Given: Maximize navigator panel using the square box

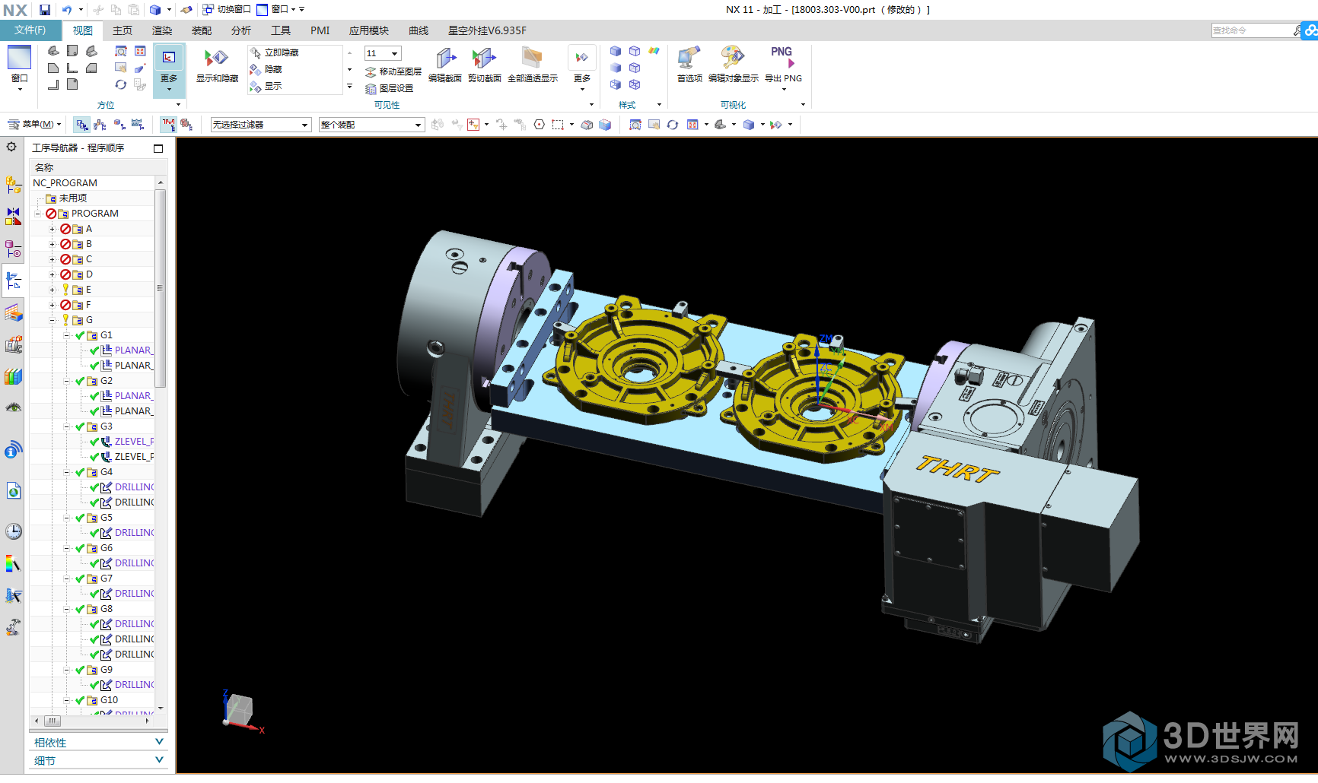Looking at the screenshot, I should [158, 148].
